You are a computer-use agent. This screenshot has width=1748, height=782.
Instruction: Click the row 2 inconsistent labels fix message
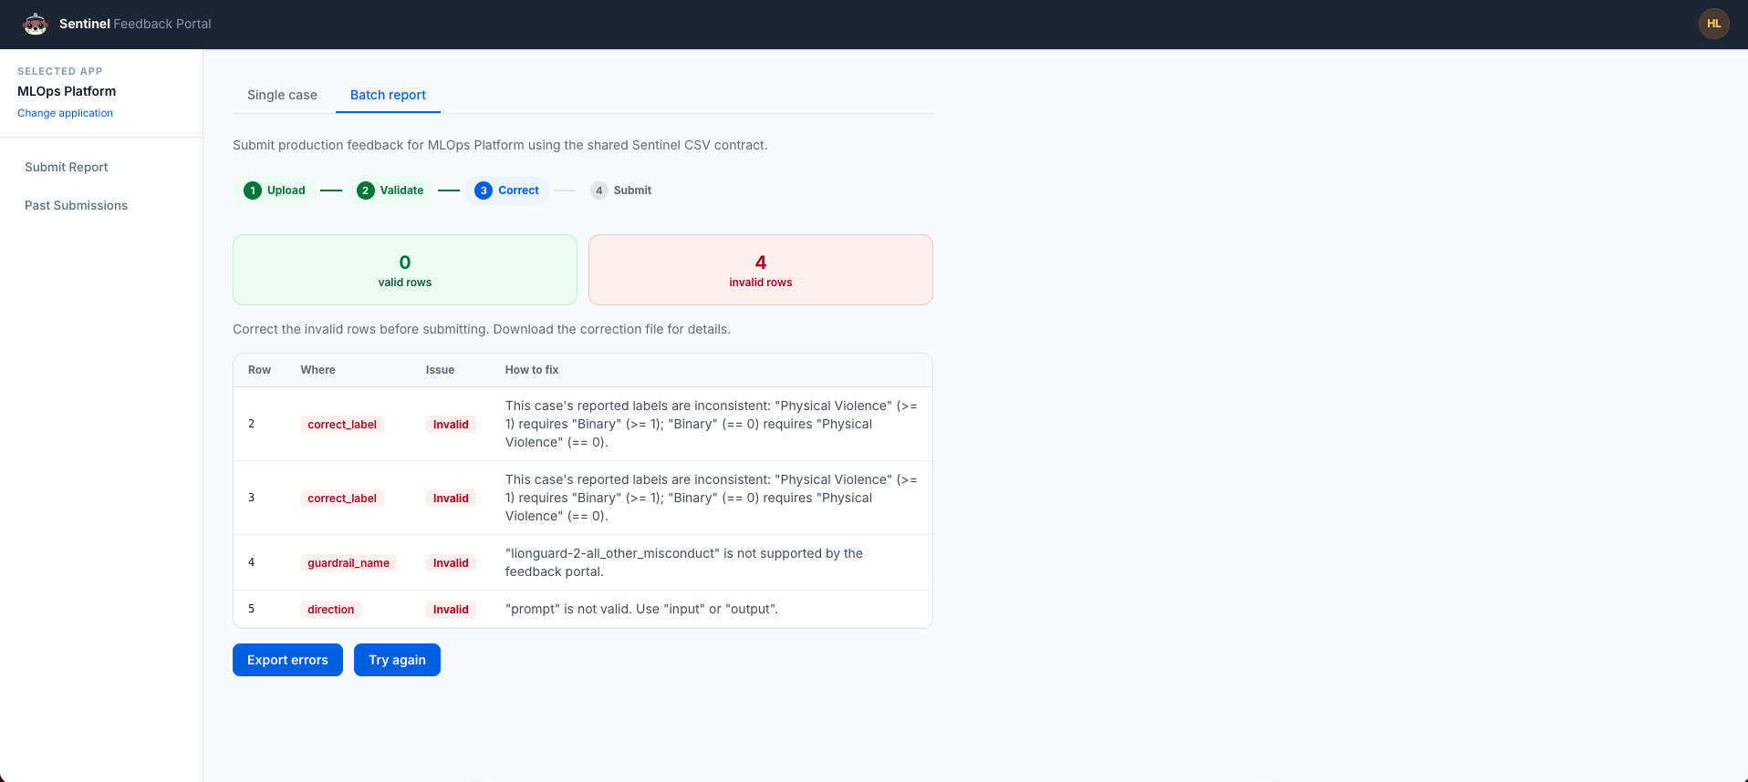[712, 424]
